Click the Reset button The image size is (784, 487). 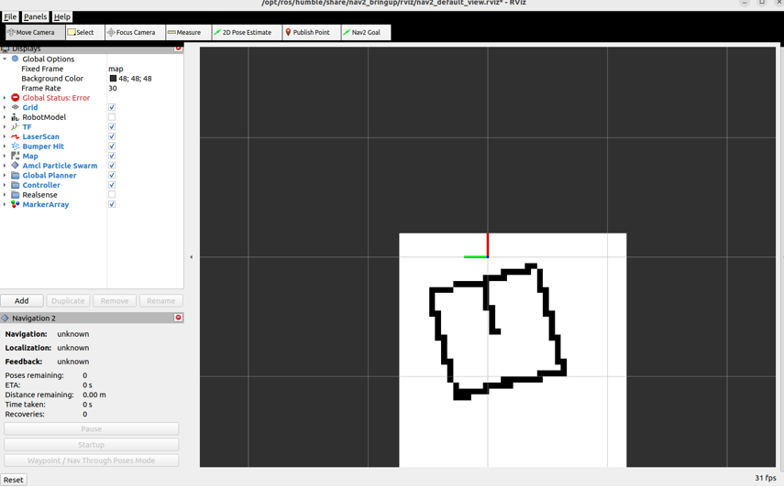click(x=14, y=480)
